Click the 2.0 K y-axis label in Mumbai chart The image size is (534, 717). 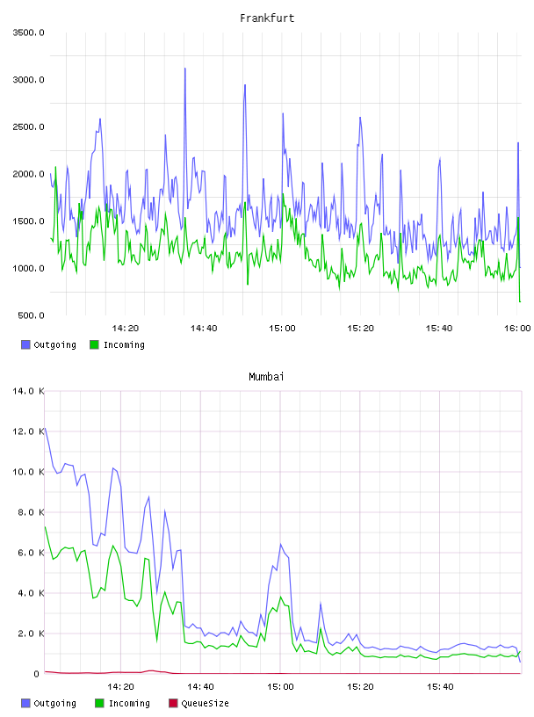pyautogui.click(x=31, y=634)
